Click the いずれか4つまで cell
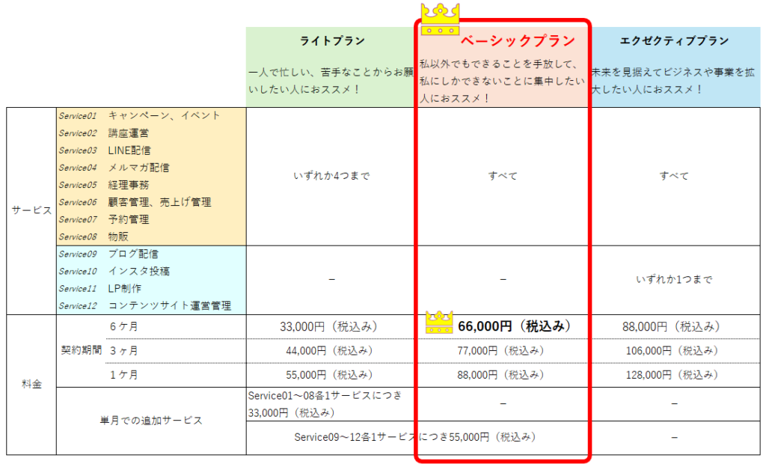The image size is (766, 467). (331, 177)
